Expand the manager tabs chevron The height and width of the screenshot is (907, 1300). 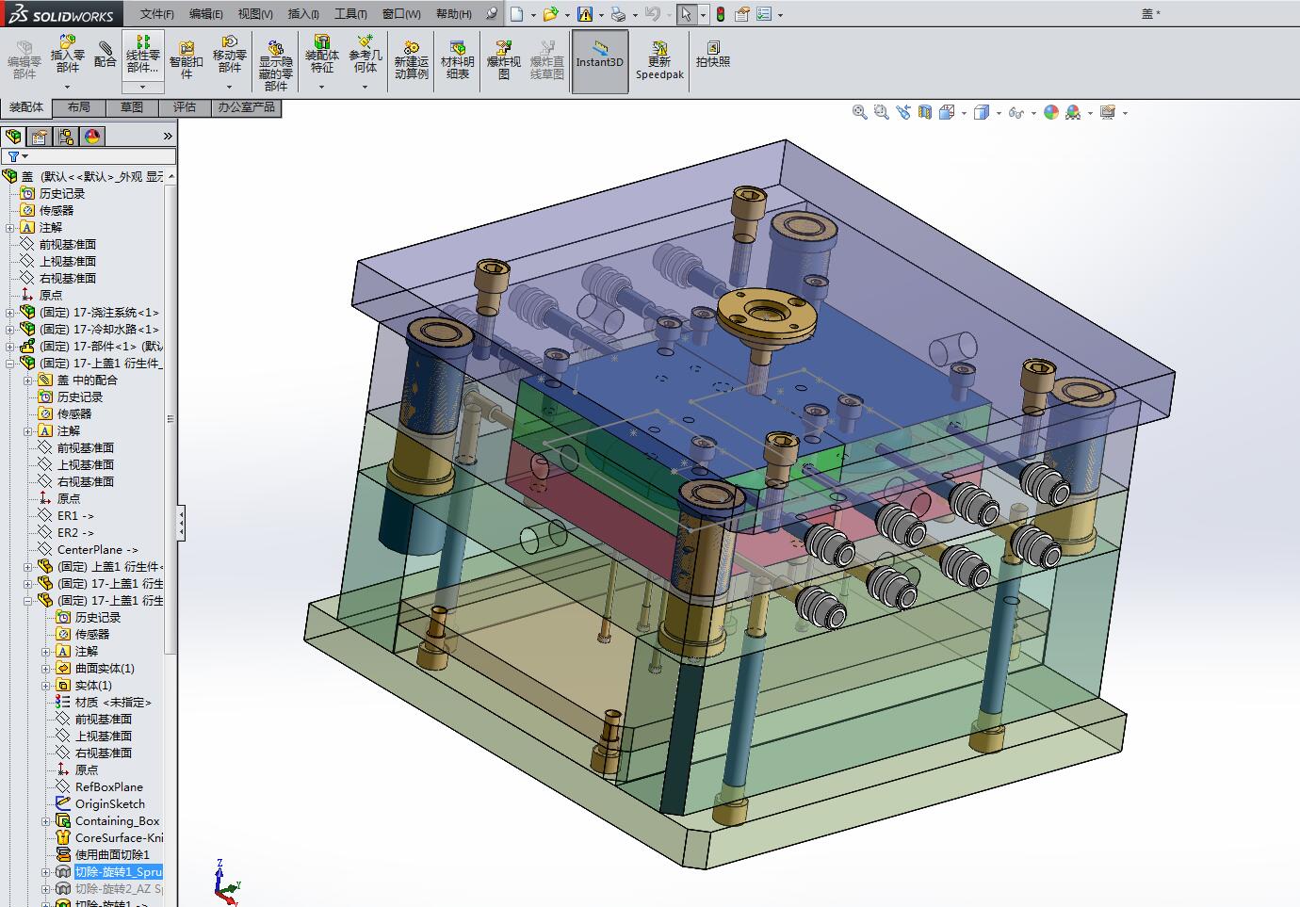[x=168, y=137]
